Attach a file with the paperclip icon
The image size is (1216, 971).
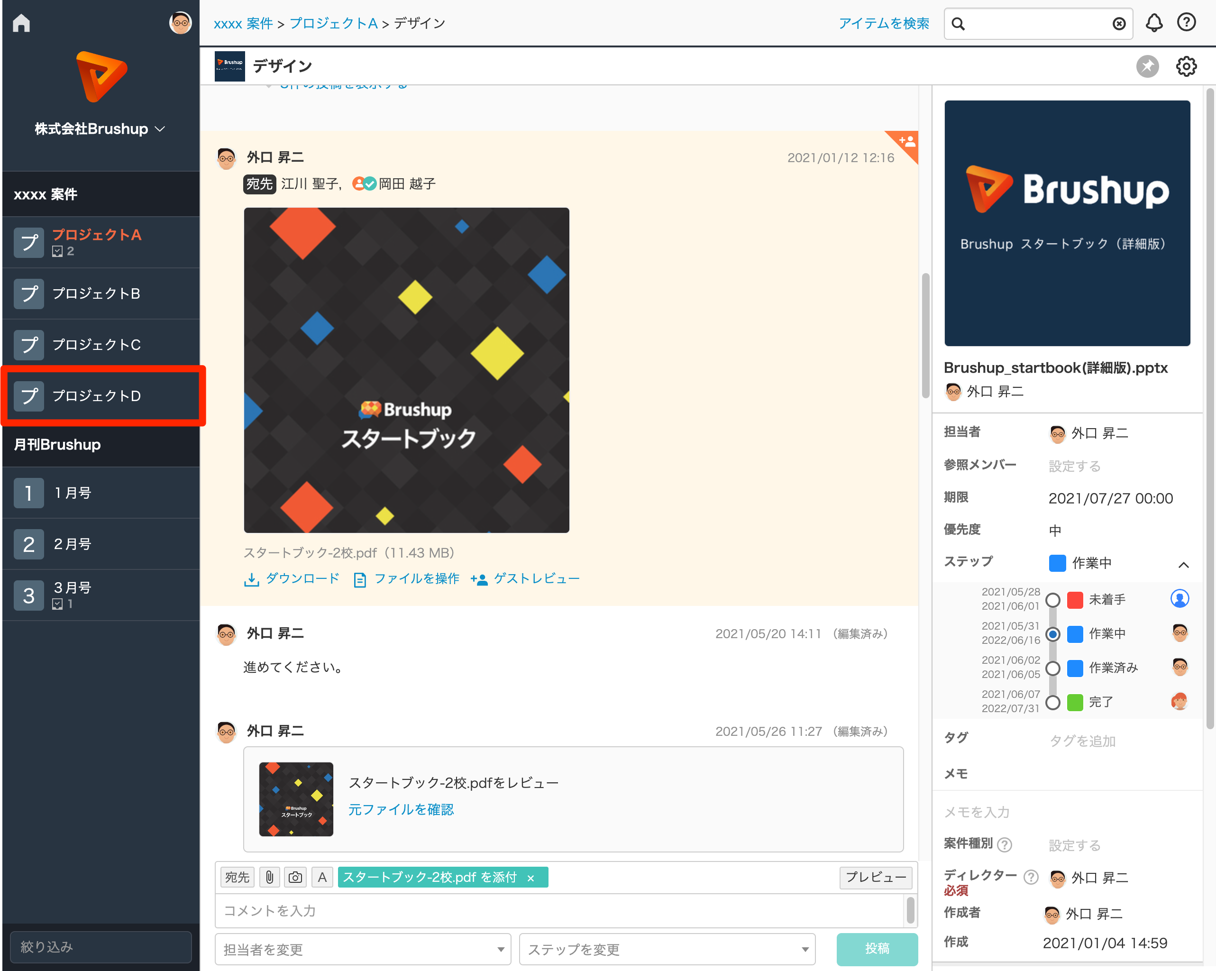pyautogui.click(x=270, y=877)
